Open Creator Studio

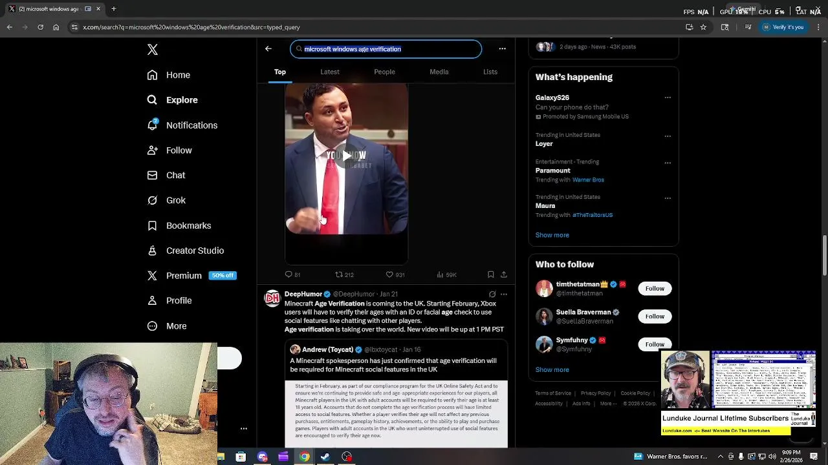point(186,251)
